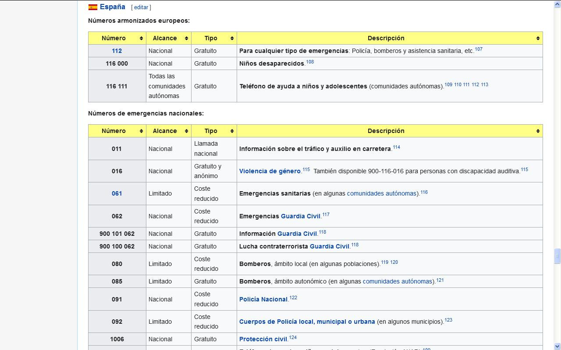
Task: Open the 112 number link
Action: [x=117, y=51]
